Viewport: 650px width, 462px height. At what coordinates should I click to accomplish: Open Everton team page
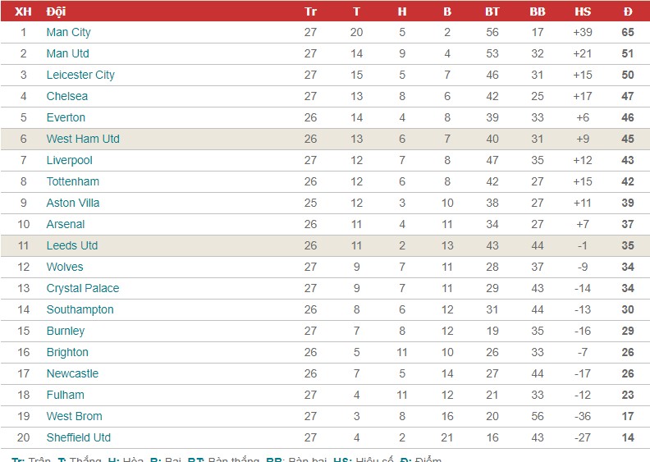pyautogui.click(x=66, y=117)
